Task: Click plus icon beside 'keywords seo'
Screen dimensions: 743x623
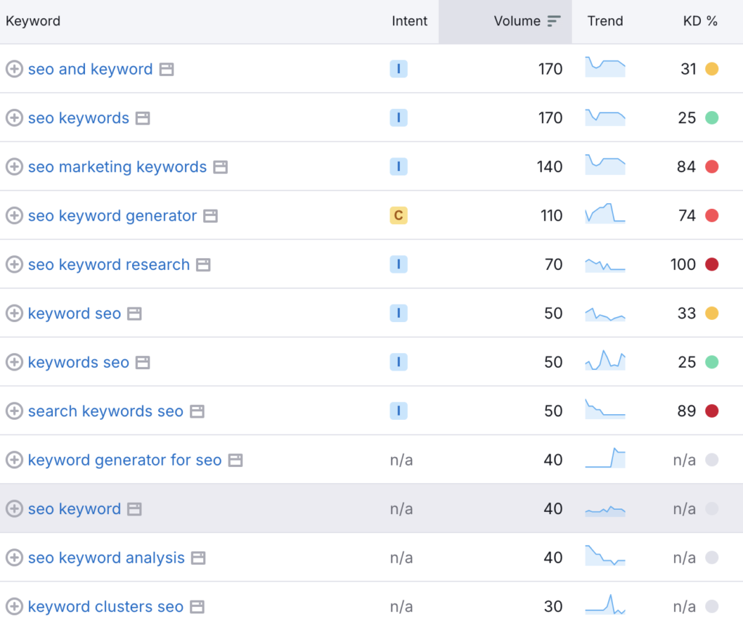Action: pos(15,362)
